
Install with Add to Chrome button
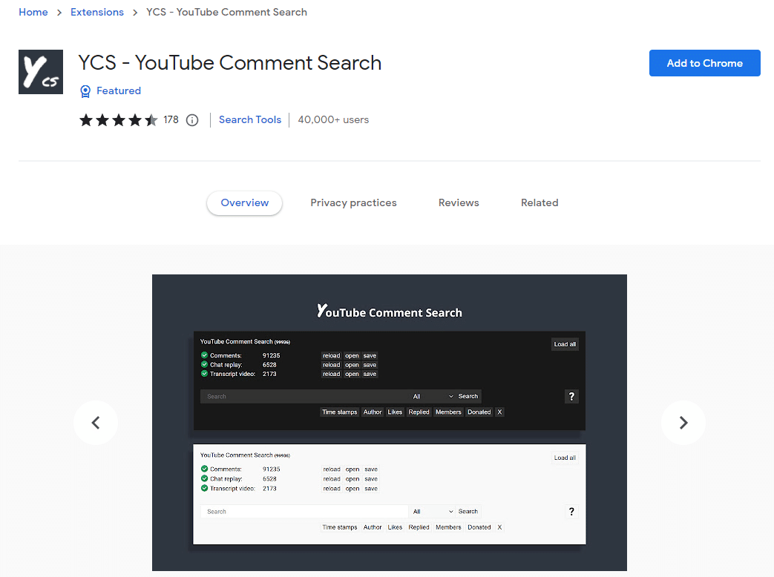704,63
